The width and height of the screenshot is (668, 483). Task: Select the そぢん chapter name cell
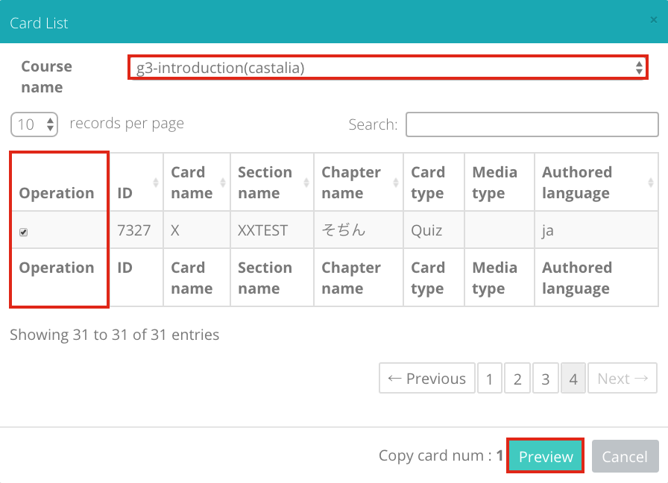(x=359, y=230)
